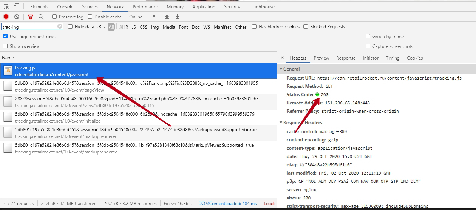Switch to the Console tab
The width and height of the screenshot is (476, 210).
[x=65, y=6]
